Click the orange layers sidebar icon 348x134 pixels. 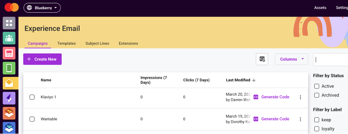pos(9,113)
